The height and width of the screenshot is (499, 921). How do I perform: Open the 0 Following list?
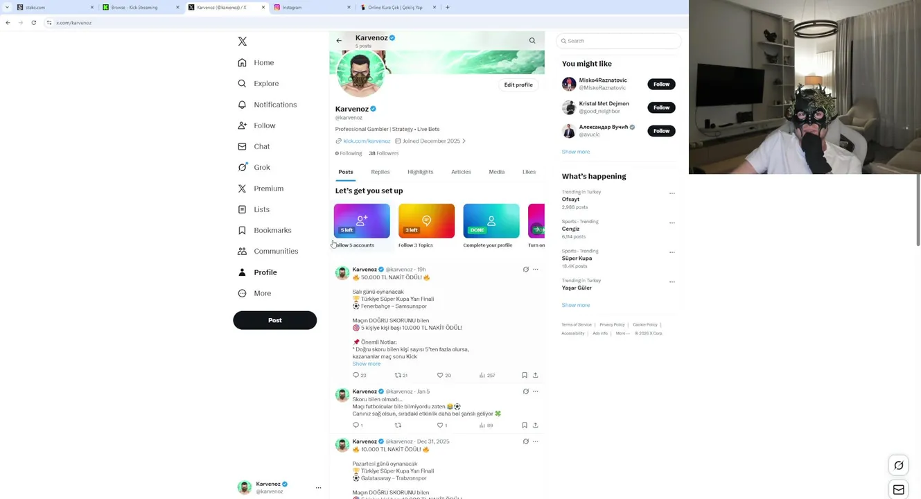tap(349, 153)
